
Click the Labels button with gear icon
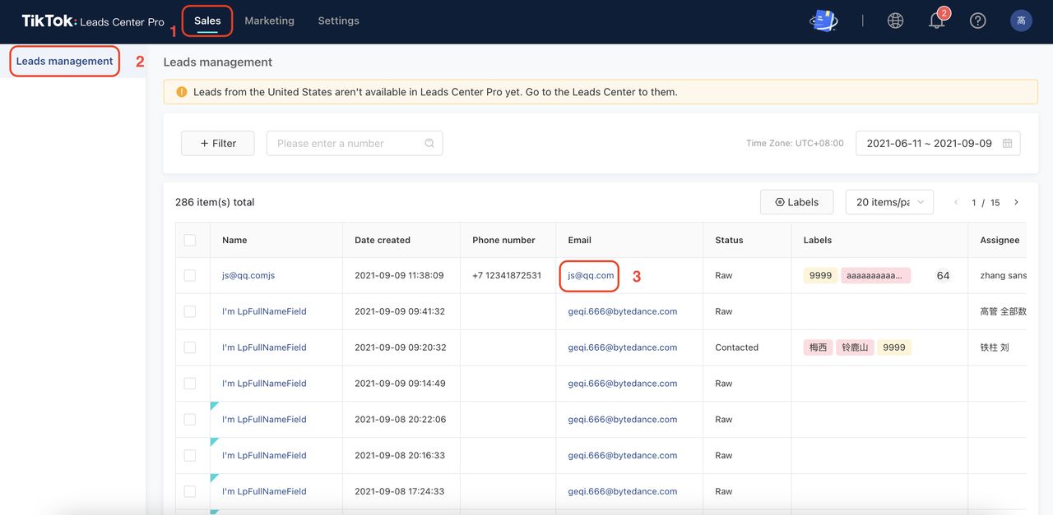point(796,201)
